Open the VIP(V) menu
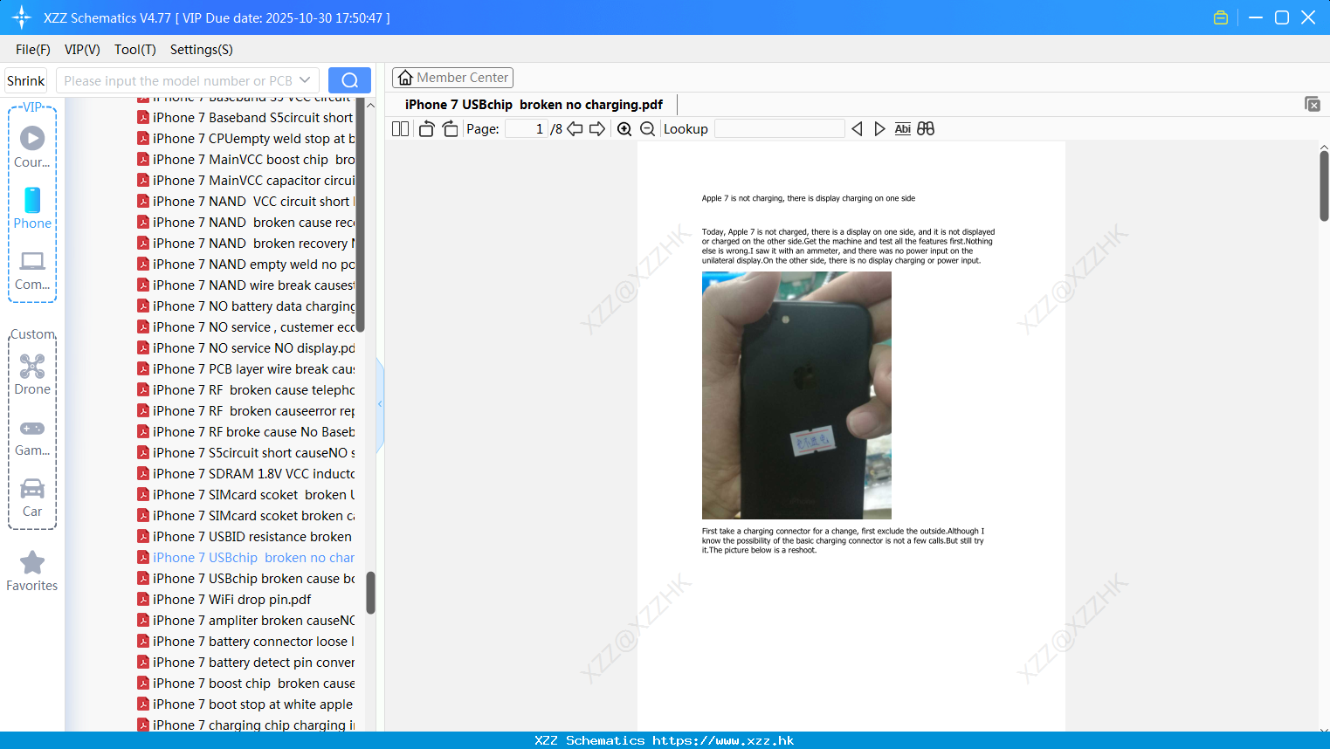 click(82, 50)
